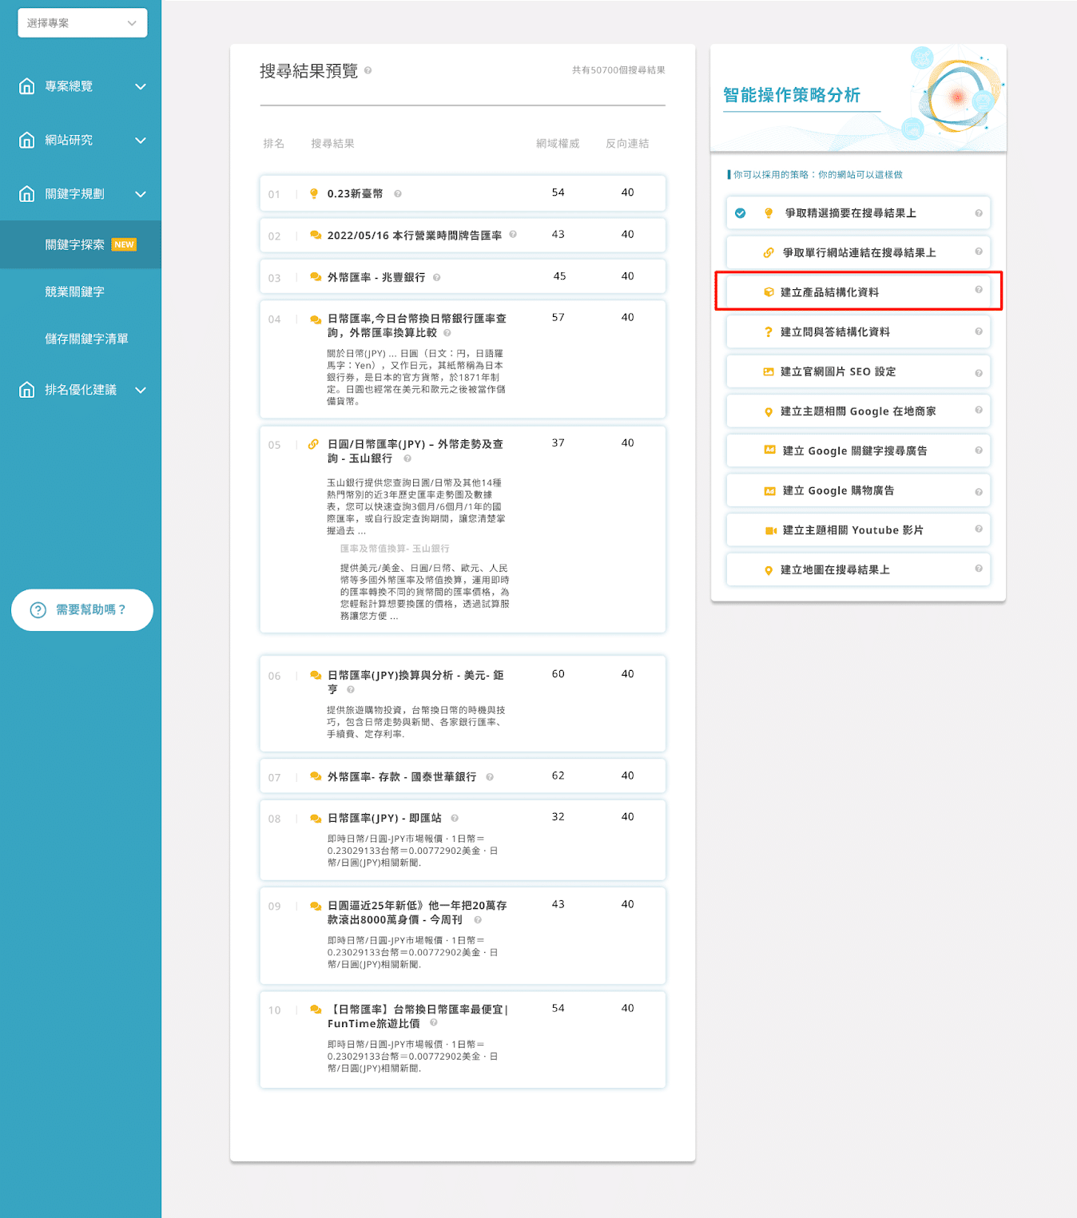Click lightbulb icon on 0.23新臺幣 result
The width and height of the screenshot is (1077, 1218).
tap(314, 194)
